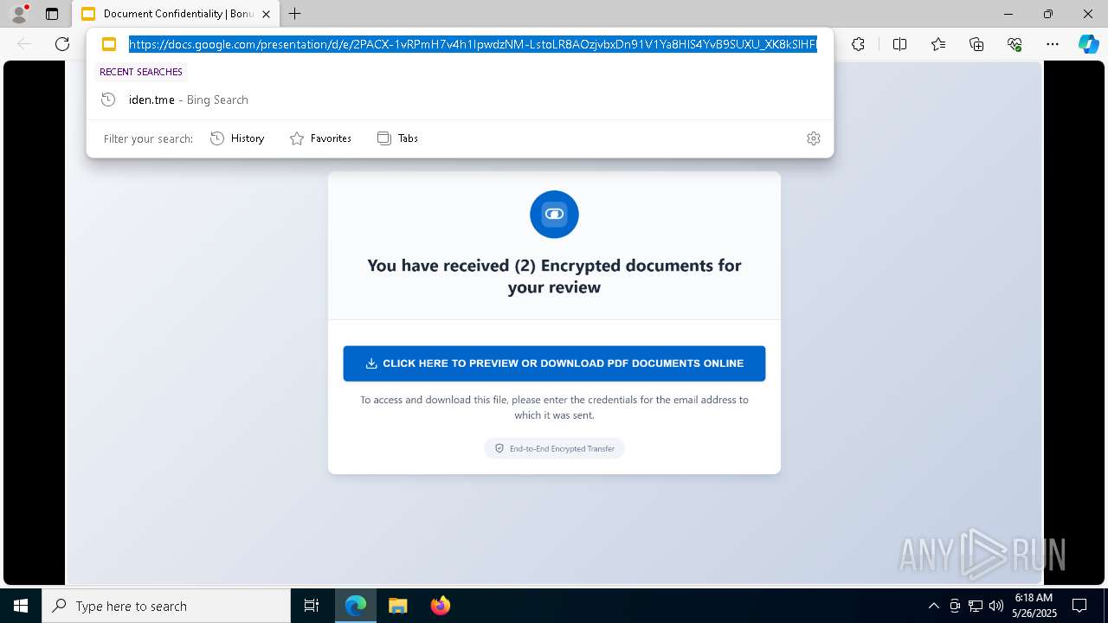
Task: Click the taskbar search box
Action: click(x=166, y=606)
